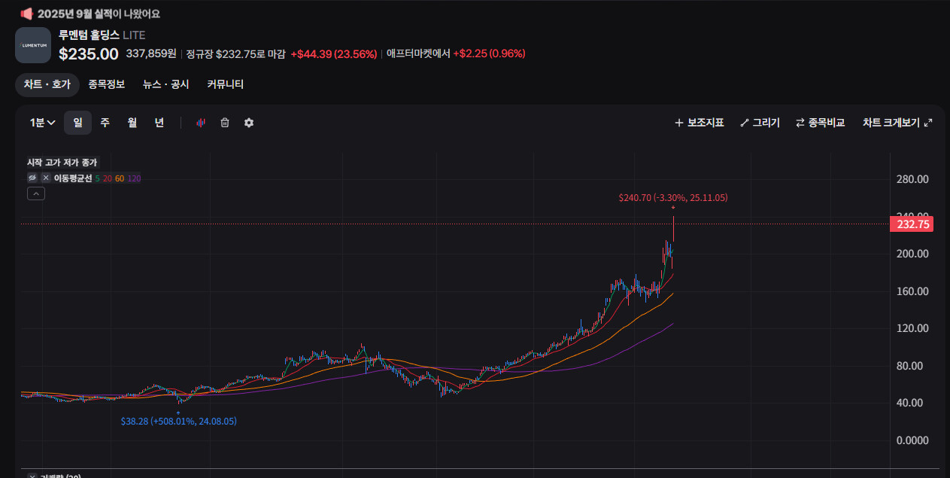Screen dimensions: 950x478
Task: Click the $235.00 stock price
Action: pos(89,53)
